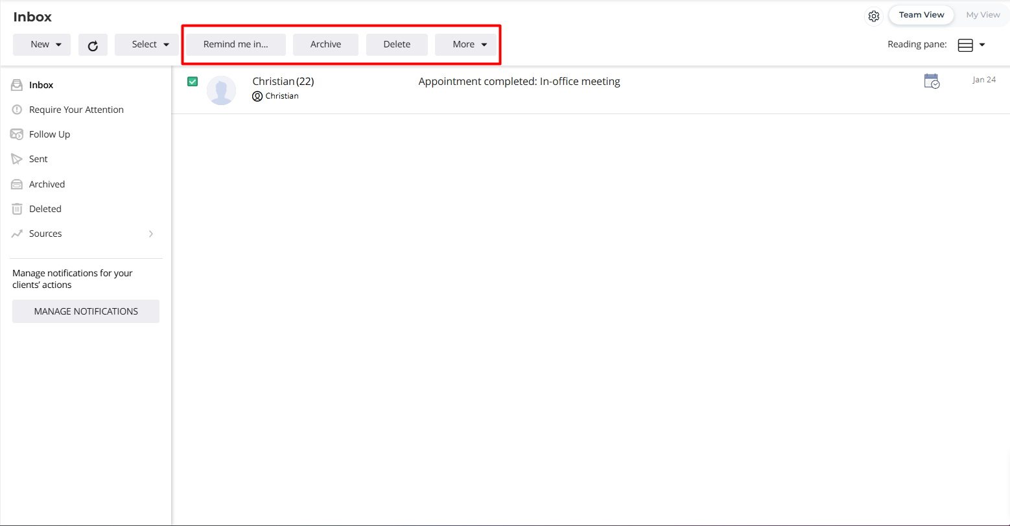This screenshot has height=526, width=1010.
Task: Click the Inbox tray icon in sidebar
Action: point(17,85)
